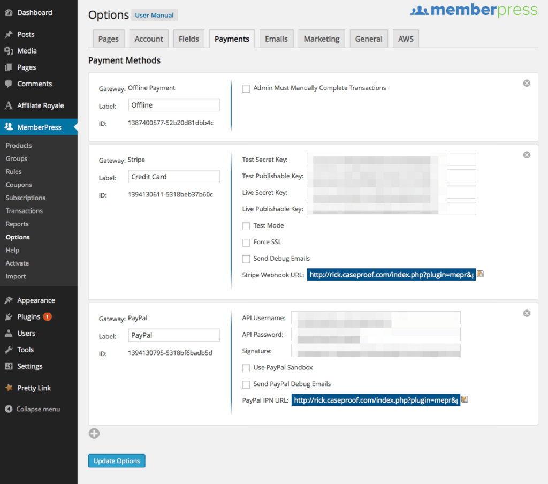The width and height of the screenshot is (548, 484).
Task: Open the User Manual link
Action: pyautogui.click(x=154, y=15)
